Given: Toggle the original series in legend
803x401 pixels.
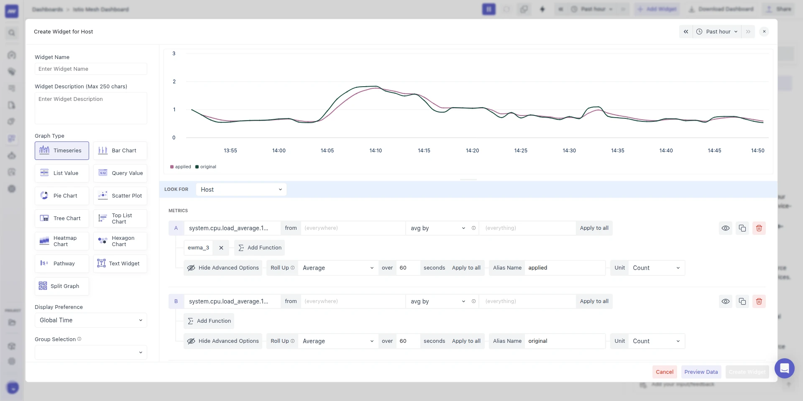Looking at the screenshot, I should click(x=206, y=167).
